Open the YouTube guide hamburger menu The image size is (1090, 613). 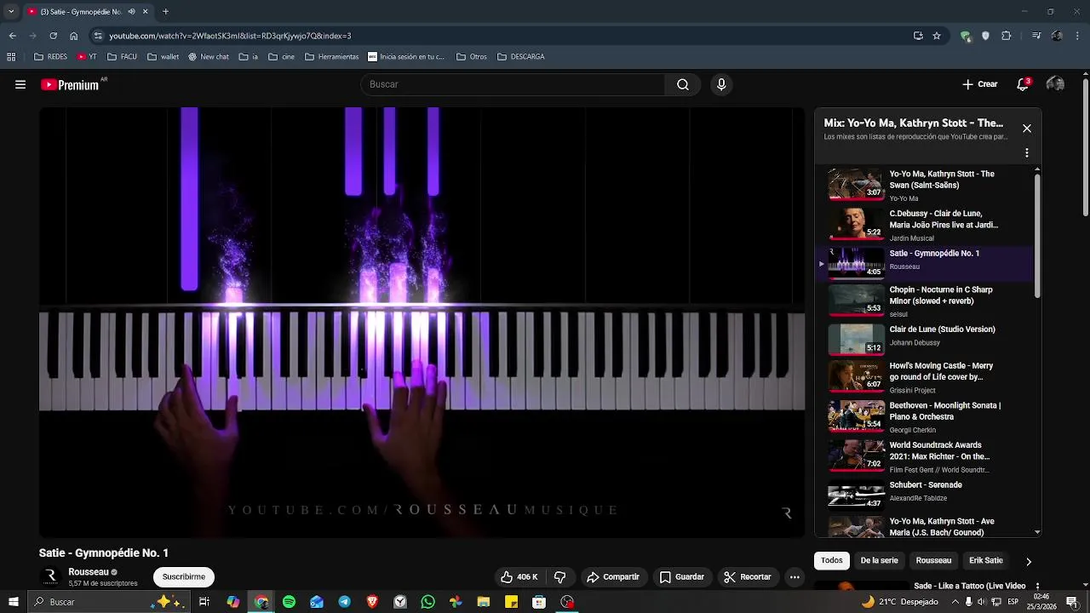(x=20, y=84)
